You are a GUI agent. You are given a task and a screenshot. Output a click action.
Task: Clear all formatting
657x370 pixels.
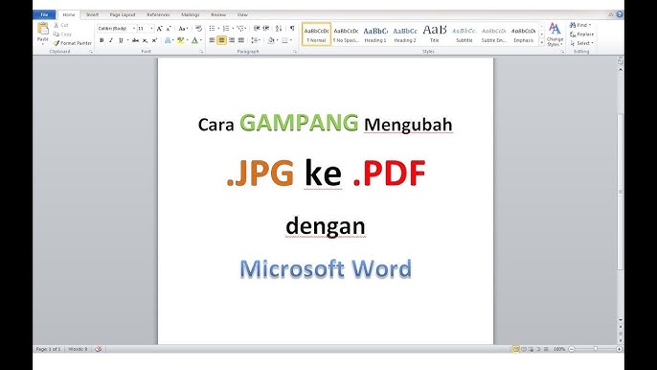198,29
